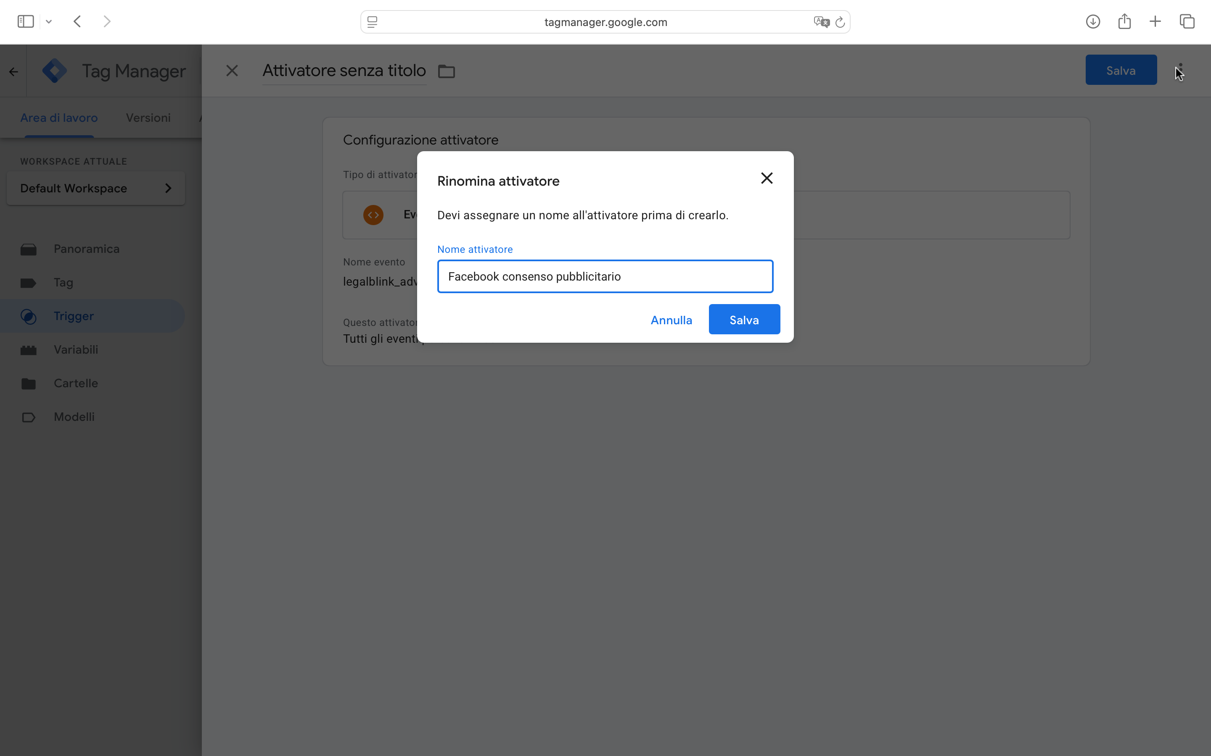Screen dimensions: 1211x756
Task: Click the Tag Manager logo icon
Action: point(55,71)
